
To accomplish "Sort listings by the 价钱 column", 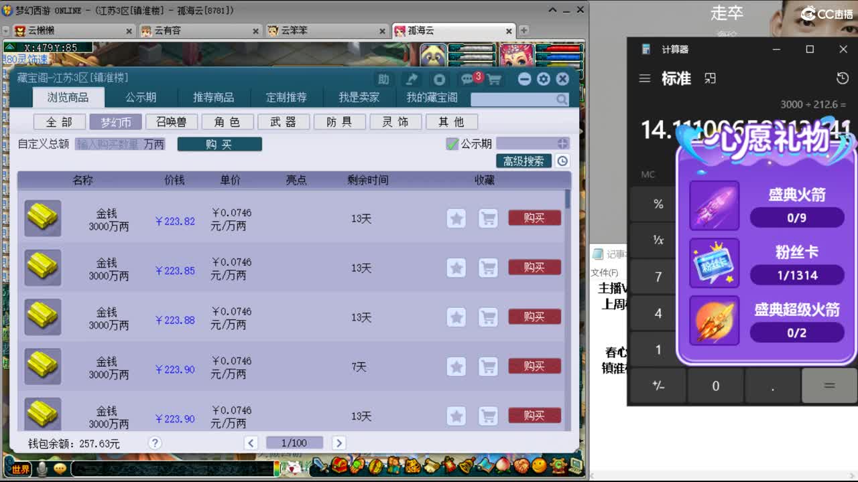I will coord(174,180).
